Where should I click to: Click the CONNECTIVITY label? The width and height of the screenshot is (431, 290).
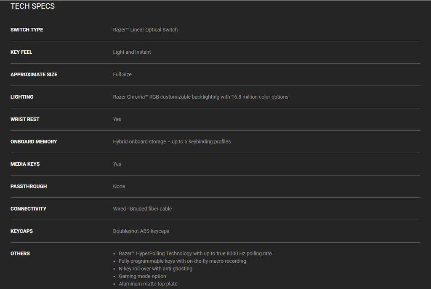point(28,209)
